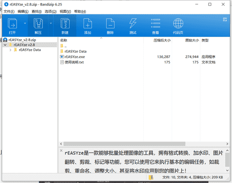Expand the dropdown arrow next to 解压
This screenshot has width=232, height=183.
[x=51, y=23]
